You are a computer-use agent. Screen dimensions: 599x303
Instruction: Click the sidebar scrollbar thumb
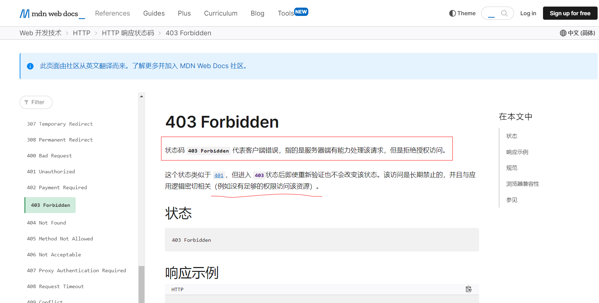[141, 284]
